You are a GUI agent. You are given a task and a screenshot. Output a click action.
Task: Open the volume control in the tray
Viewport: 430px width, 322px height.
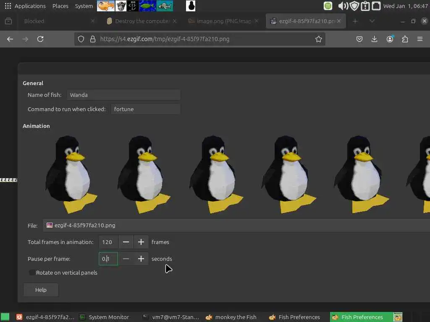pyautogui.click(x=343, y=6)
